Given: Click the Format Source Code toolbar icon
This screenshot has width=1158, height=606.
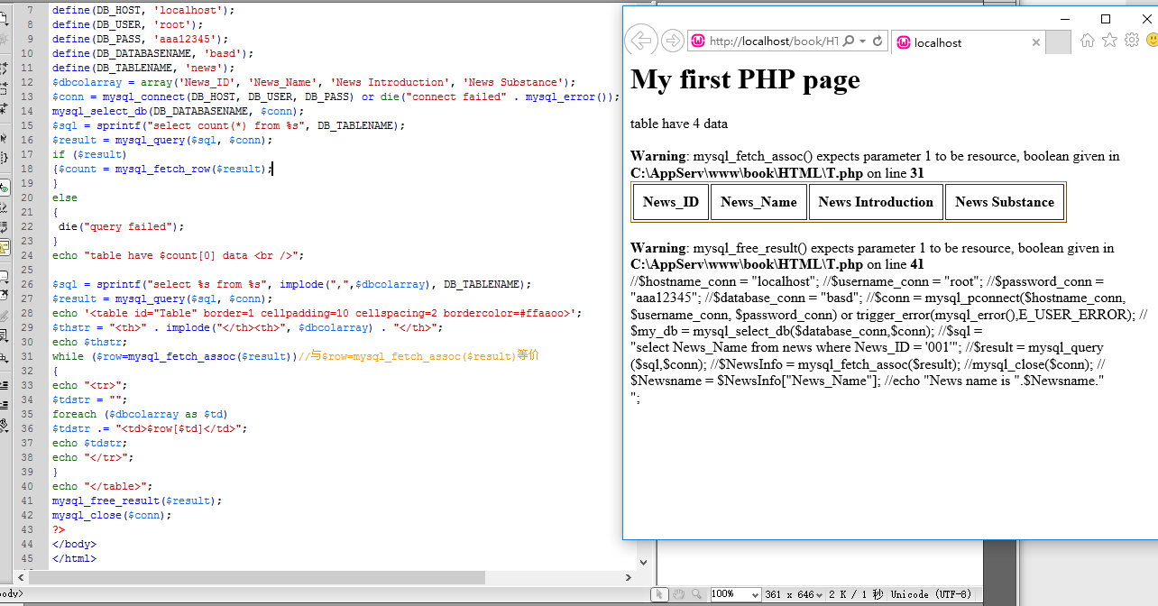Looking at the screenshot, I should (x=5, y=425).
